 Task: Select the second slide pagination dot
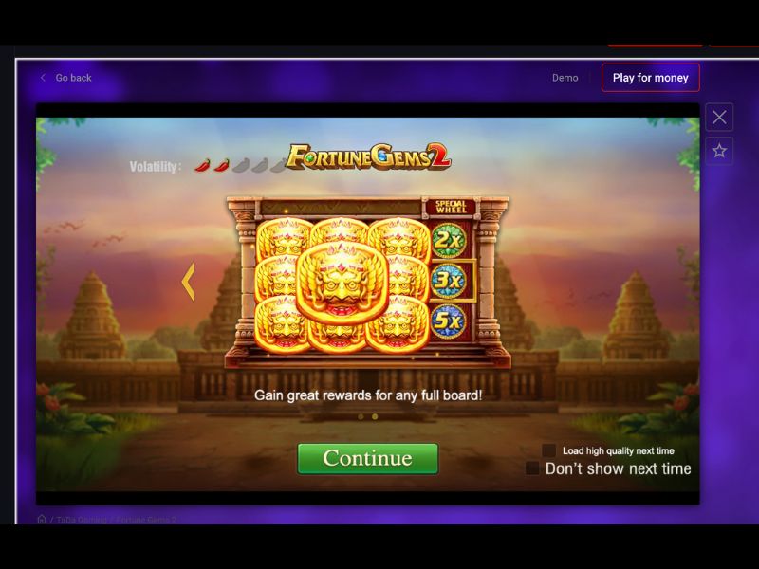375,416
